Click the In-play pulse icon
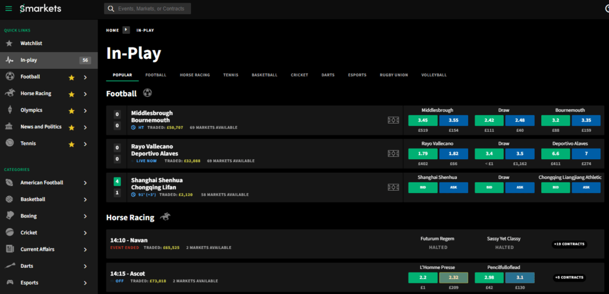 coord(10,60)
